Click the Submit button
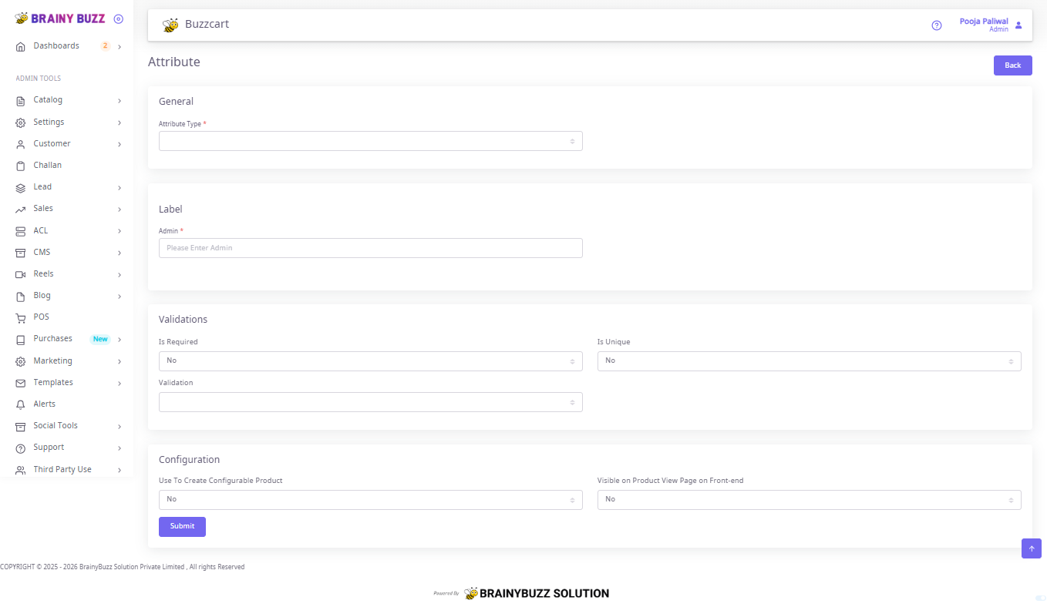 pos(182,526)
